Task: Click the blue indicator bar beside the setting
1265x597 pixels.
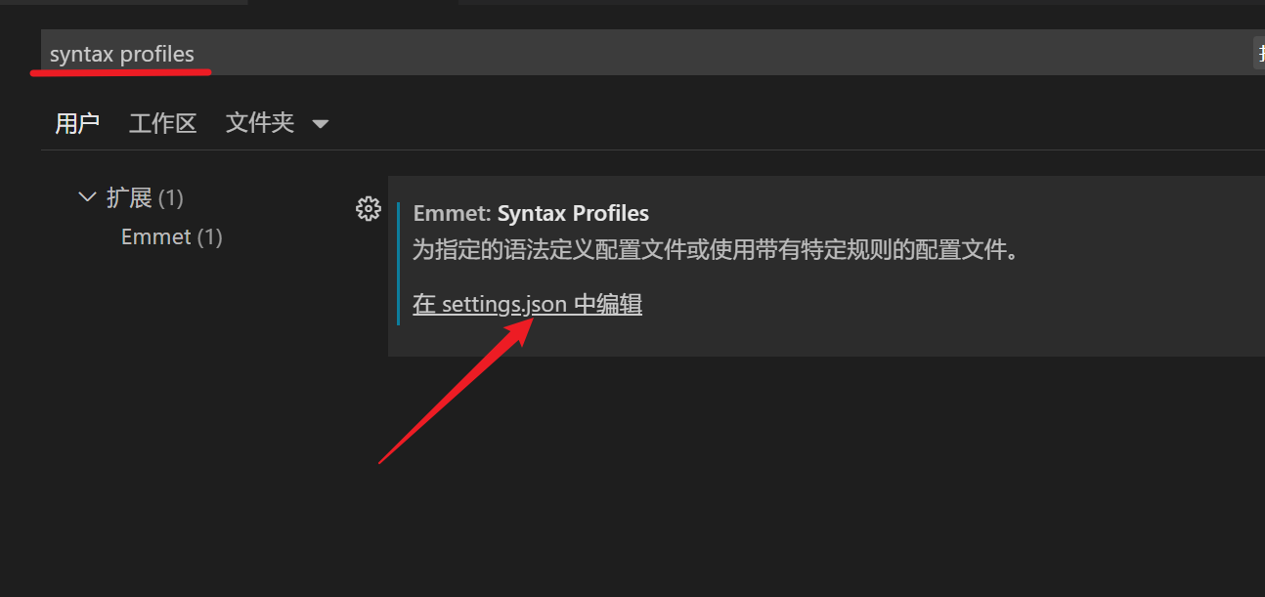Action: click(399, 264)
